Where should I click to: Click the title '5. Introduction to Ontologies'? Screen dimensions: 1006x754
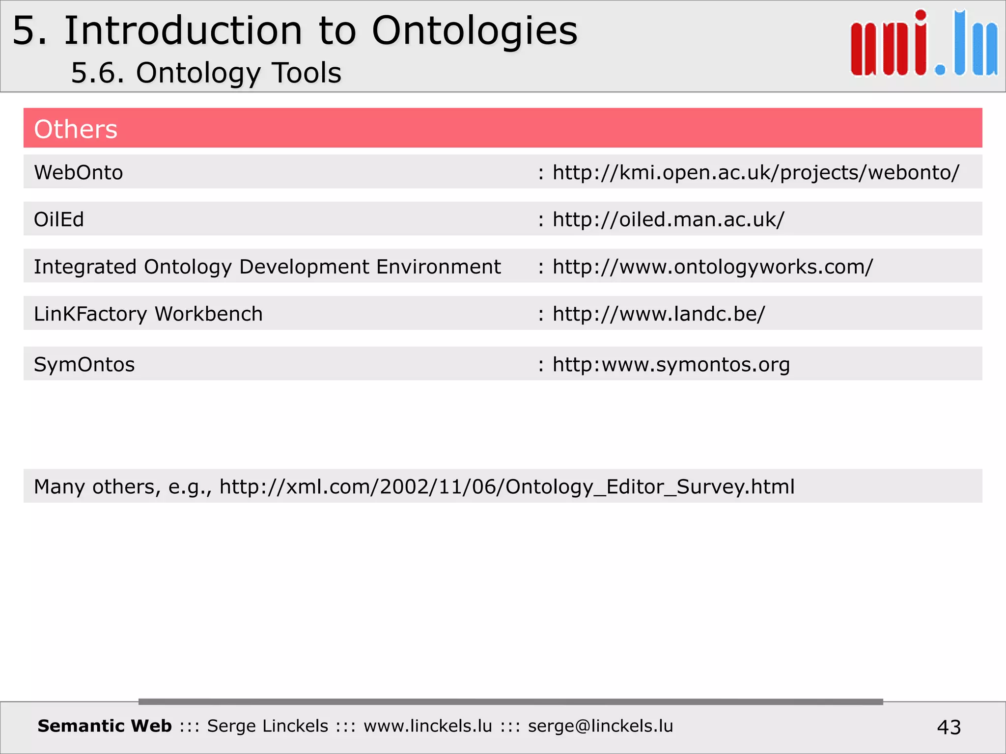[295, 30]
